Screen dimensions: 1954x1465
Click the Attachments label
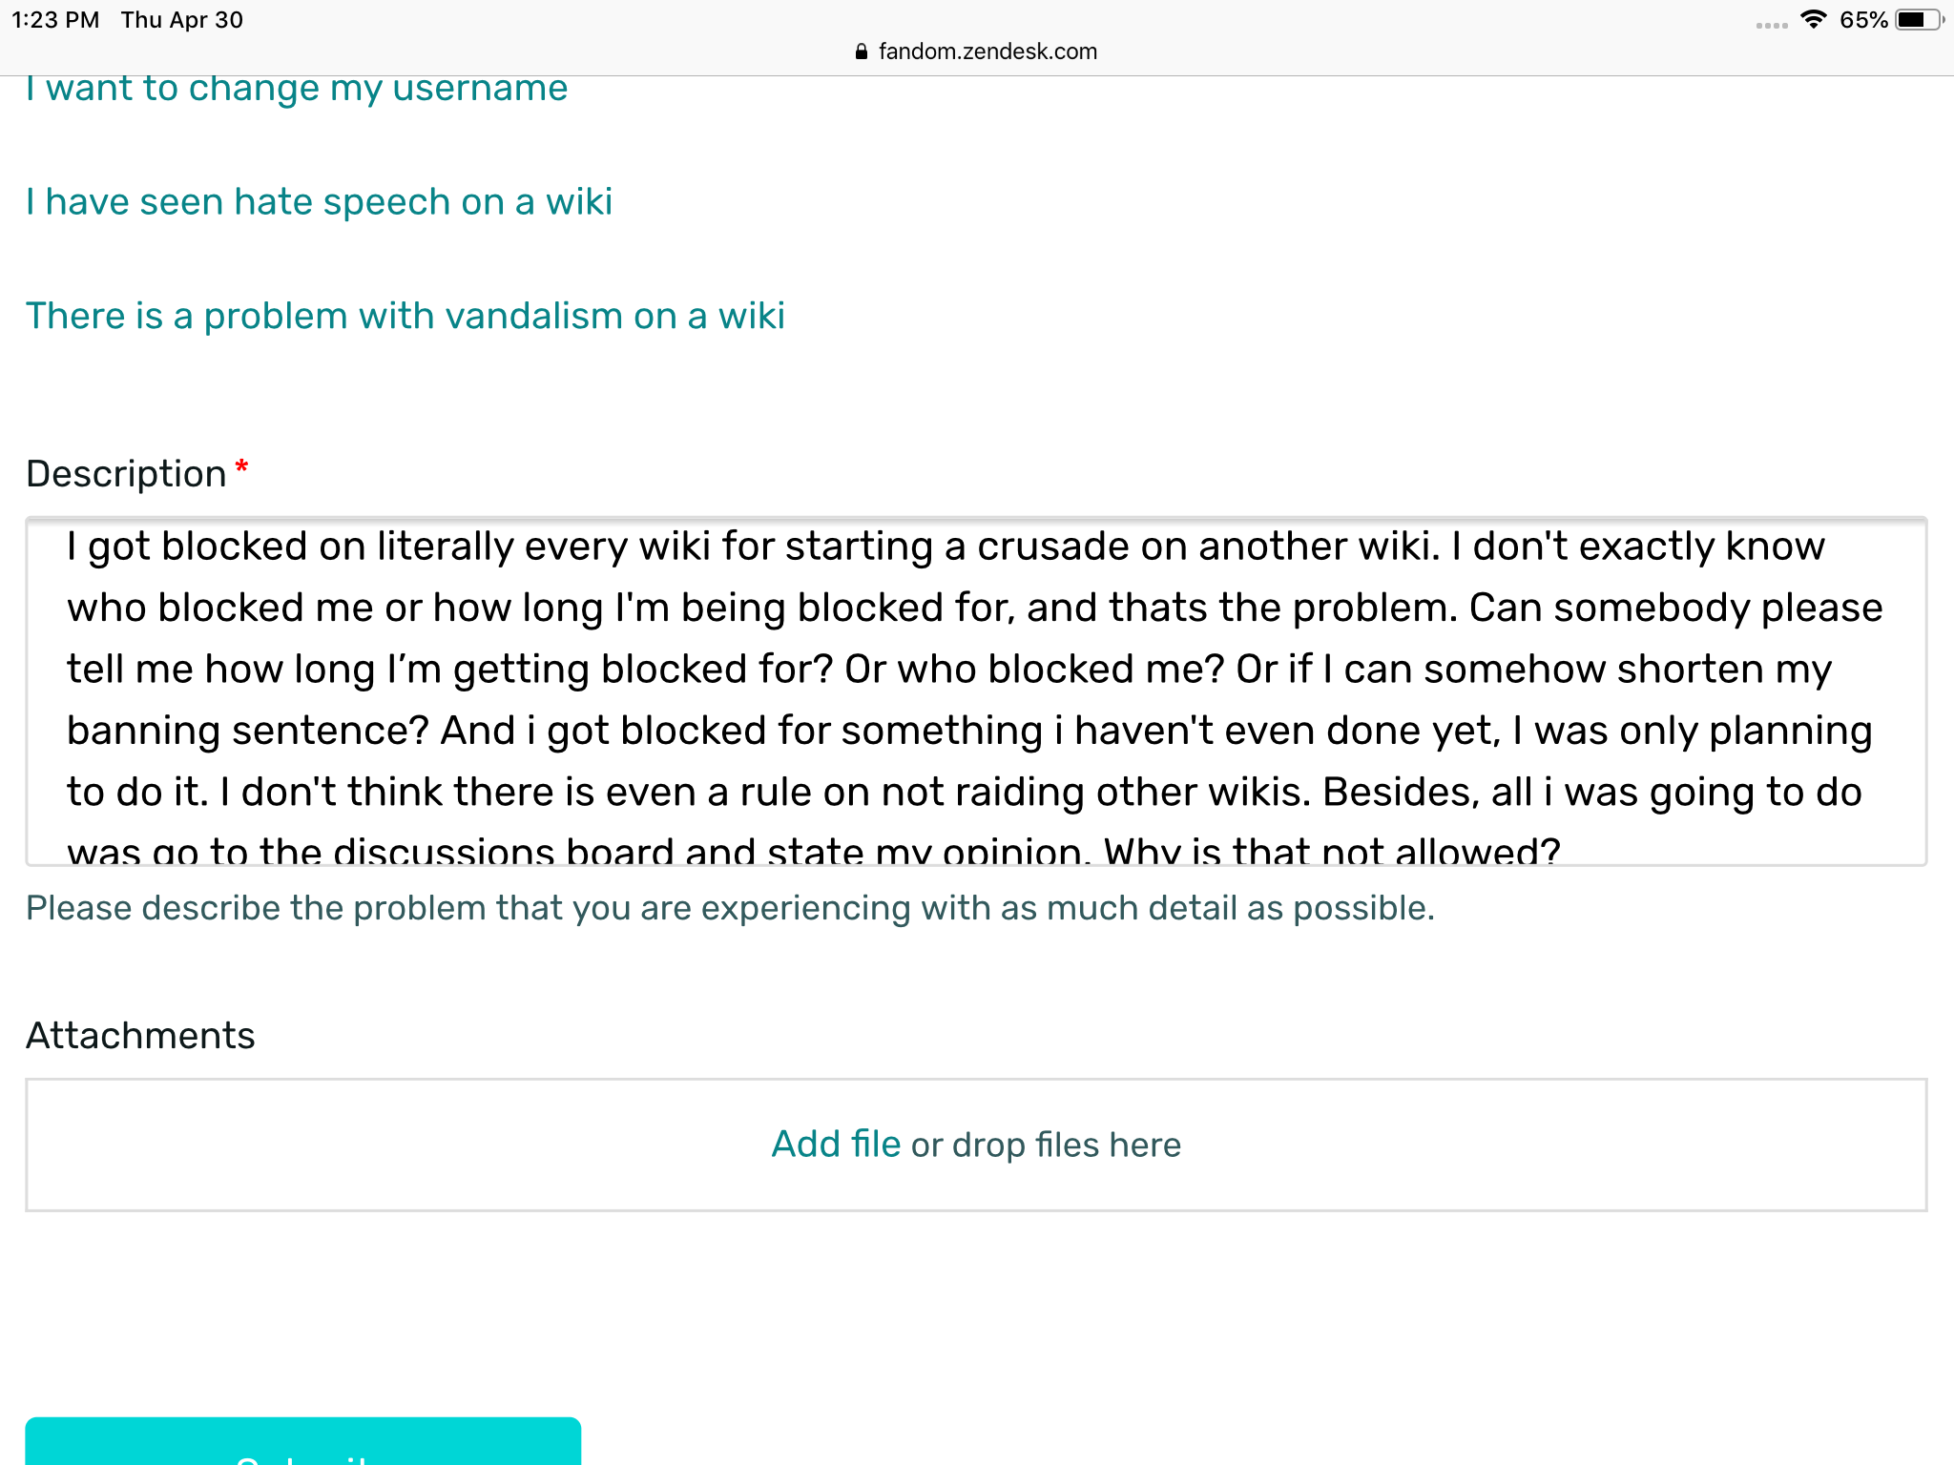coord(140,1036)
